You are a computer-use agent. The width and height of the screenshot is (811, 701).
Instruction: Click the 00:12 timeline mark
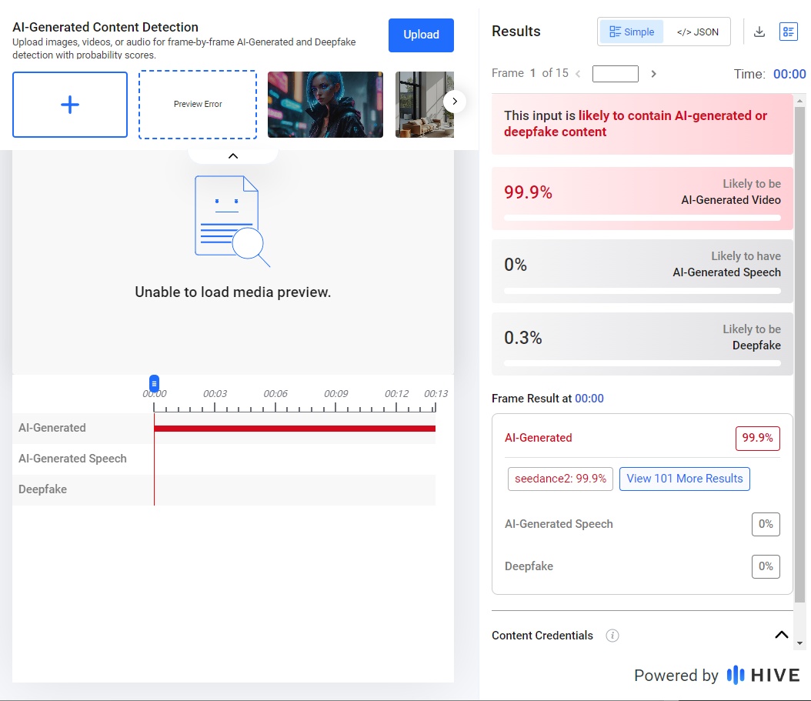coord(396,394)
